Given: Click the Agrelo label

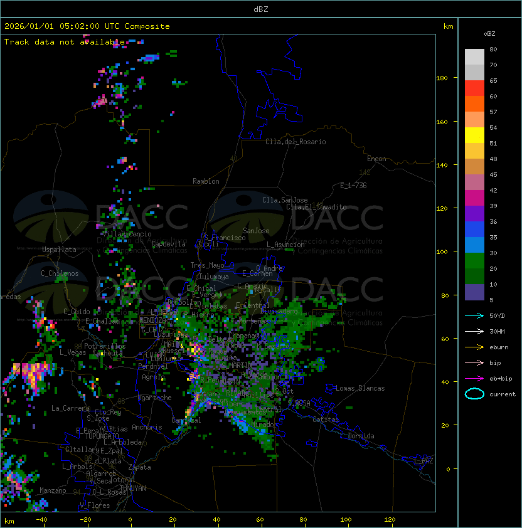Looking at the screenshot, I should pos(153,377).
